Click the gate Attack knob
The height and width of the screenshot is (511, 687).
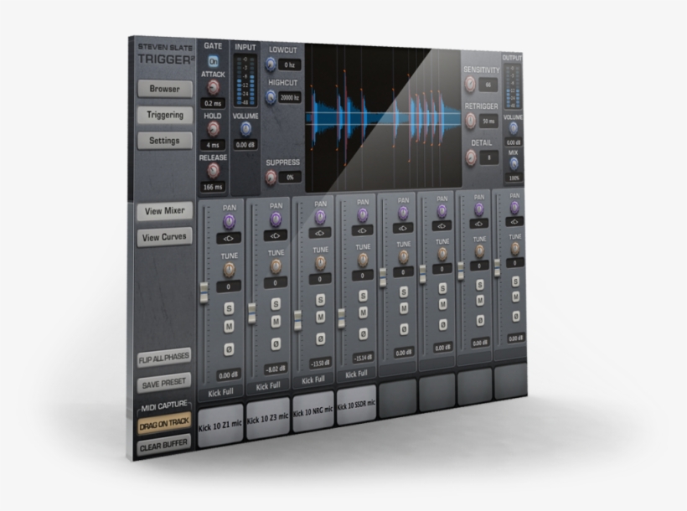coord(213,88)
